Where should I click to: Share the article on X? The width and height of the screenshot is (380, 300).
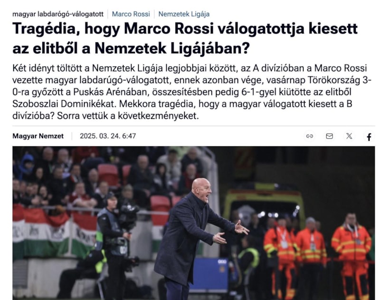coord(349,136)
